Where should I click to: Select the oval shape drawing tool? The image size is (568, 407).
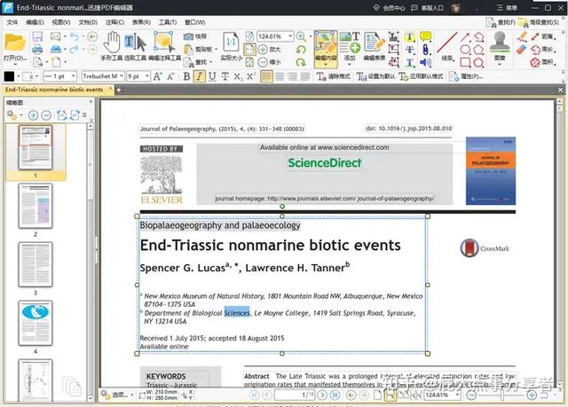click(x=465, y=49)
